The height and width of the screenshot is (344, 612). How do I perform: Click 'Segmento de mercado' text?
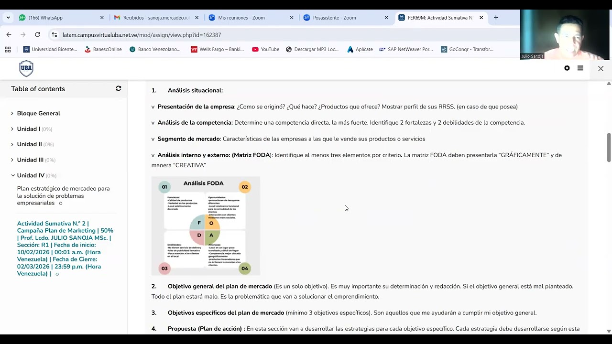(x=189, y=139)
